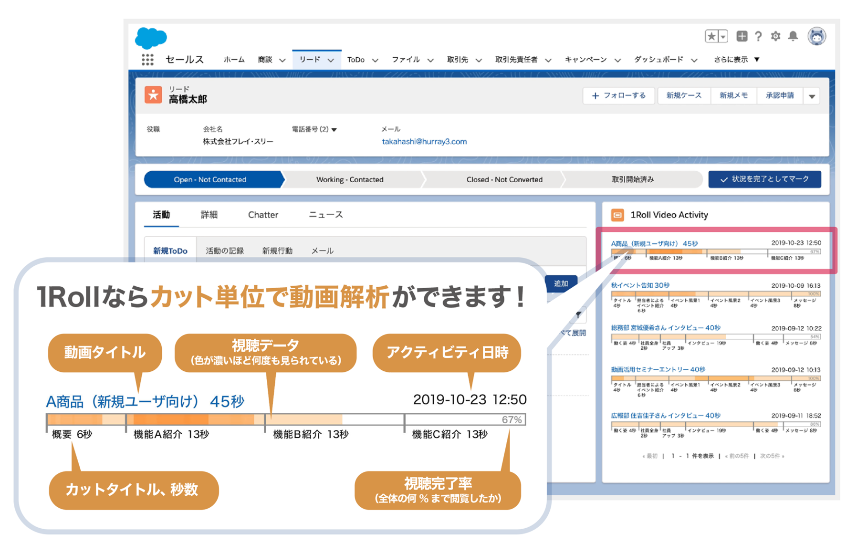Click the 新規メモ button
The width and height of the screenshot is (857, 554).
coord(733,96)
